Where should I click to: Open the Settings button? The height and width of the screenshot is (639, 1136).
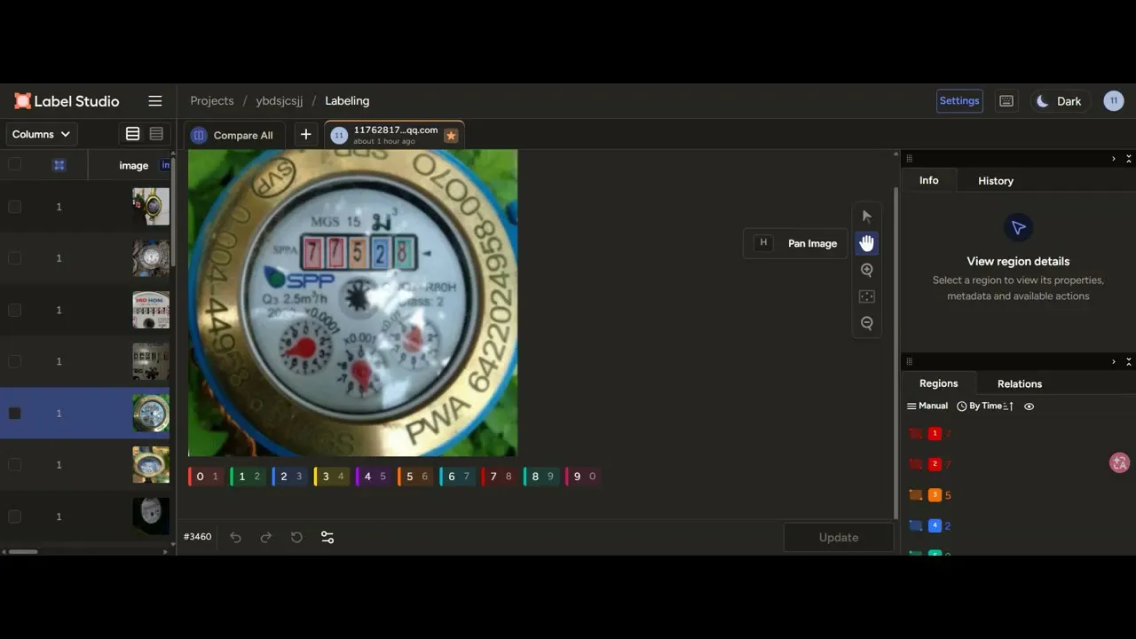tap(959, 101)
